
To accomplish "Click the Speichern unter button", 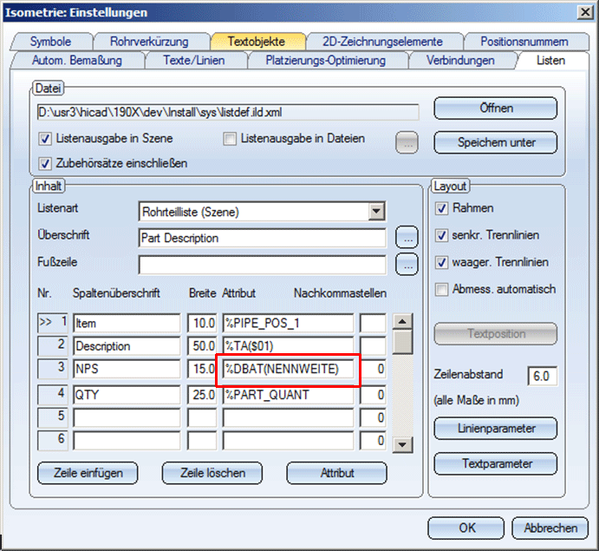I will click(x=496, y=142).
